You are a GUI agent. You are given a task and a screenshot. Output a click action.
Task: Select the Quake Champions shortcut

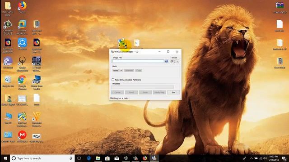(x=22, y=64)
